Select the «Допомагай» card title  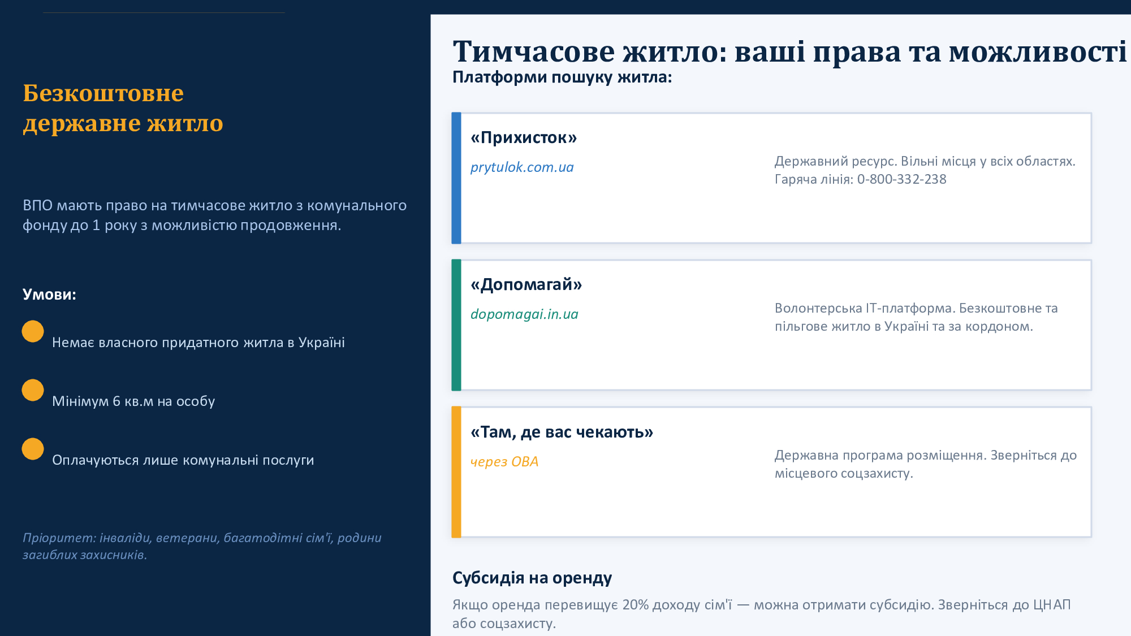coord(526,284)
